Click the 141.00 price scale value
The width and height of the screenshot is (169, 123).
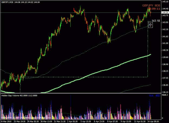click(165, 43)
